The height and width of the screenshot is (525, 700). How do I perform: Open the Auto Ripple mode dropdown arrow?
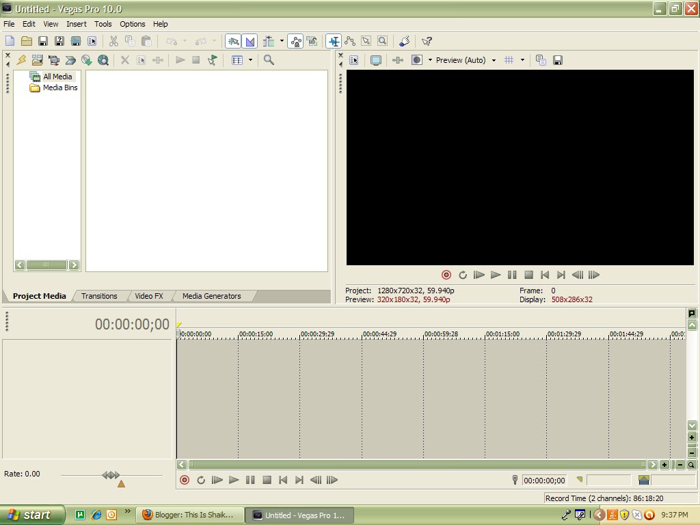coord(282,41)
